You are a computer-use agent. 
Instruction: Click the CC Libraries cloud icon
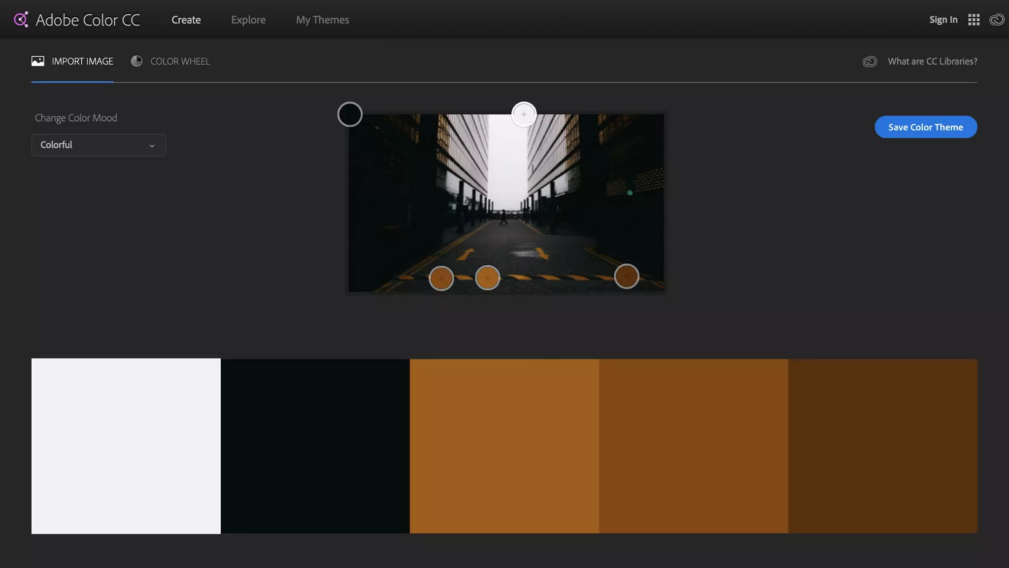pyautogui.click(x=870, y=62)
